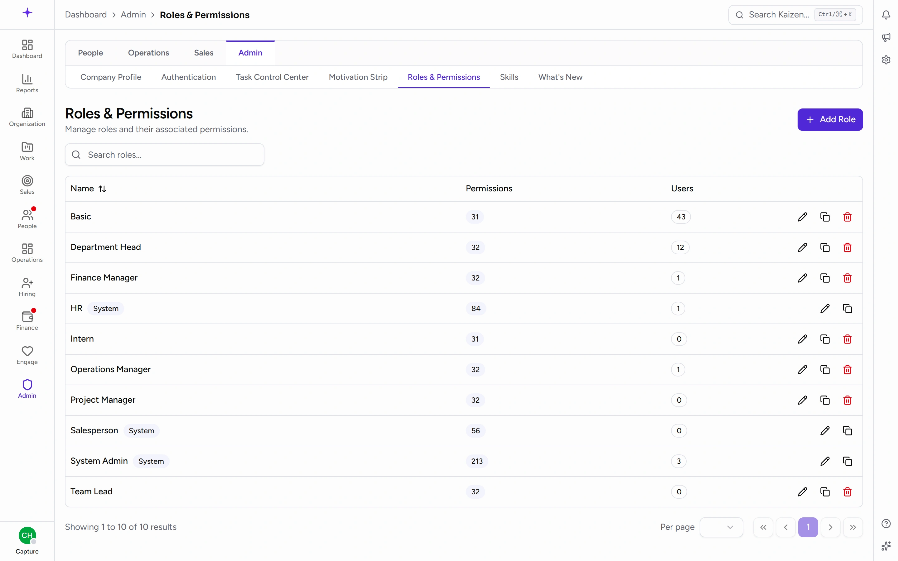Delete the Basic role
The height and width of the screenshot is (561, 898).
[847, 217]
